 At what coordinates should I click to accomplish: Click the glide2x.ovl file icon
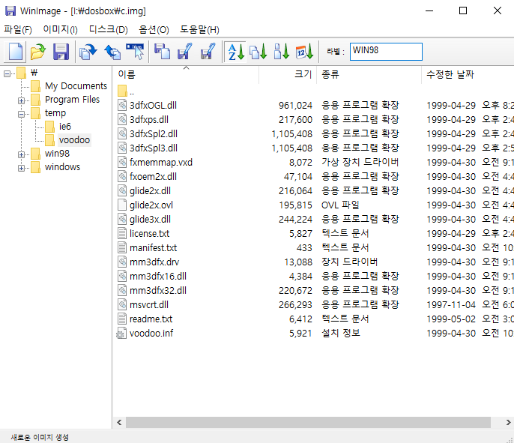pyautogui.click(x=122, y=205)
